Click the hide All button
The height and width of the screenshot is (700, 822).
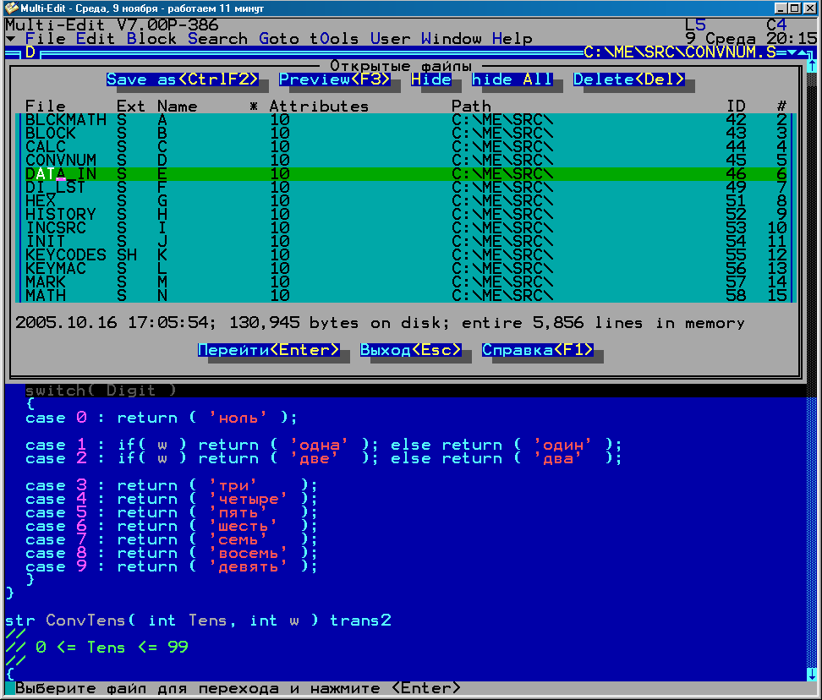pos(512,79)
